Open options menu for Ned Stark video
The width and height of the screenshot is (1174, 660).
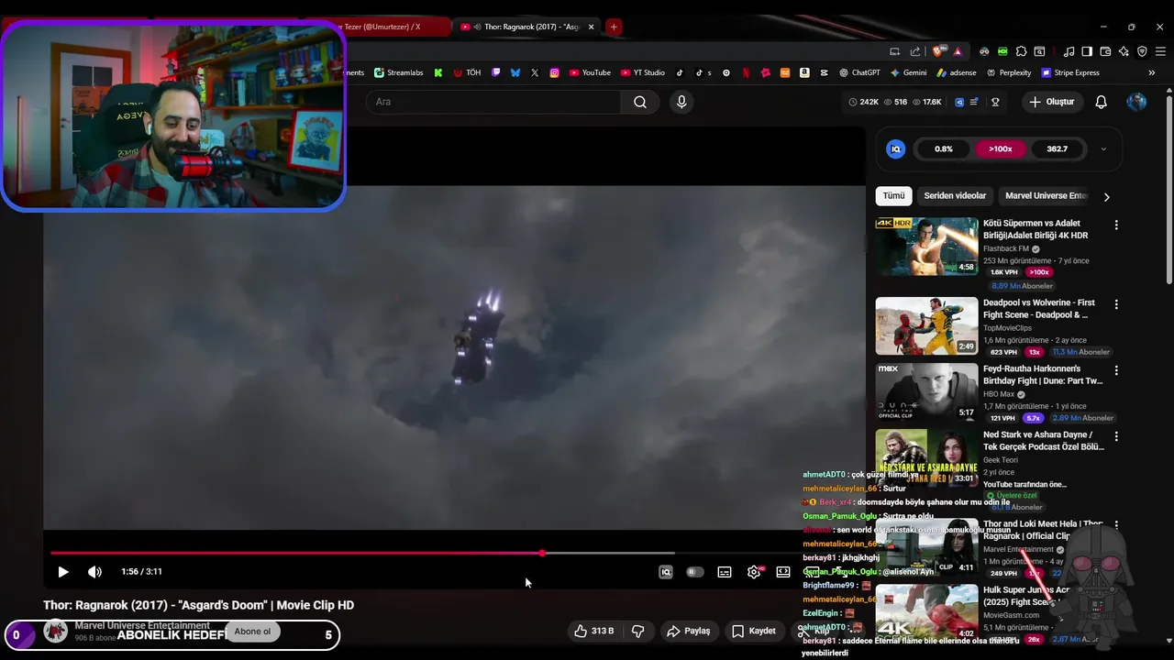(x=1116, y=436)
